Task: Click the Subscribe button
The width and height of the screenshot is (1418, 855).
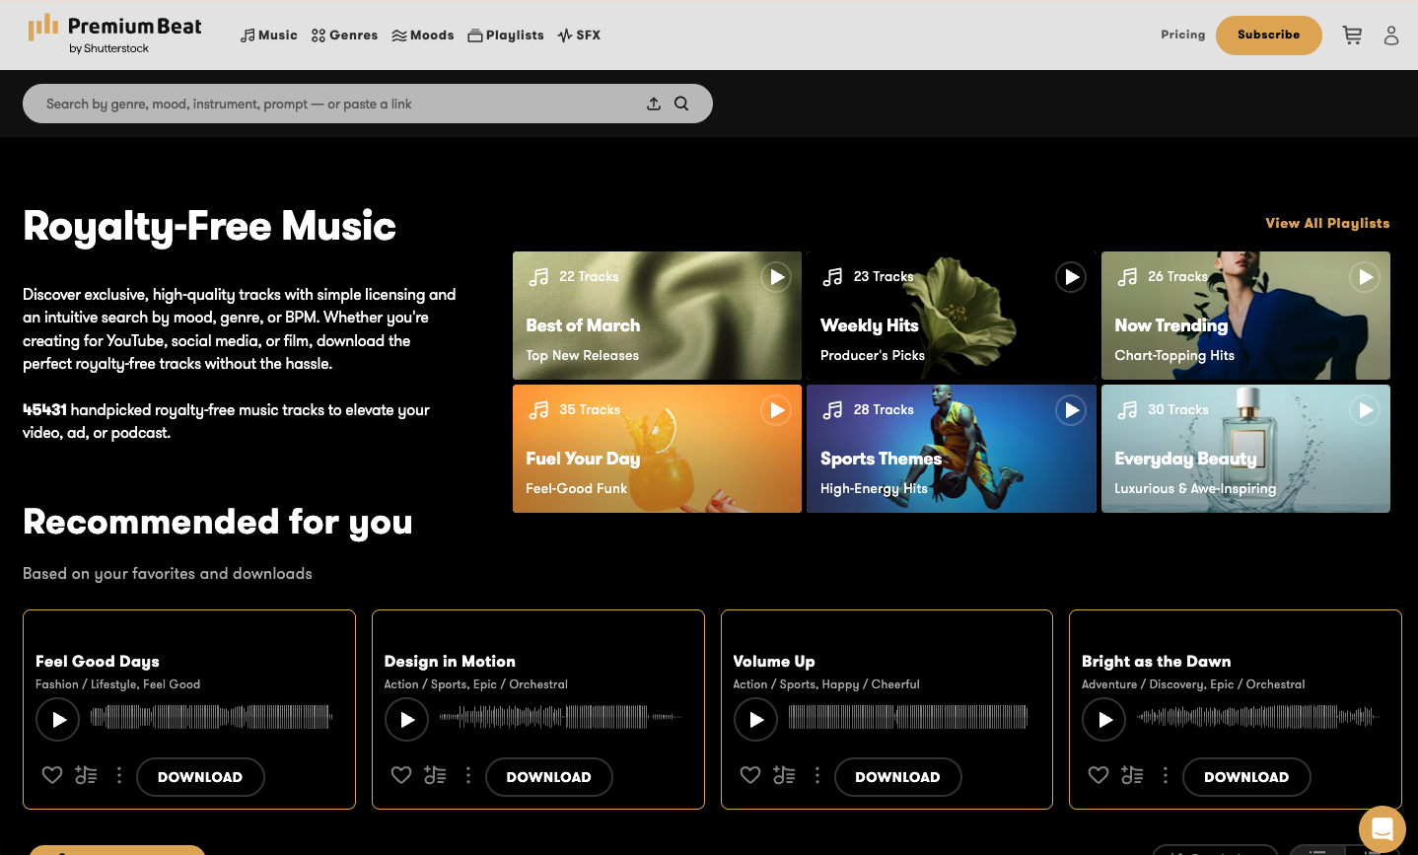Action: (1268, 36)
